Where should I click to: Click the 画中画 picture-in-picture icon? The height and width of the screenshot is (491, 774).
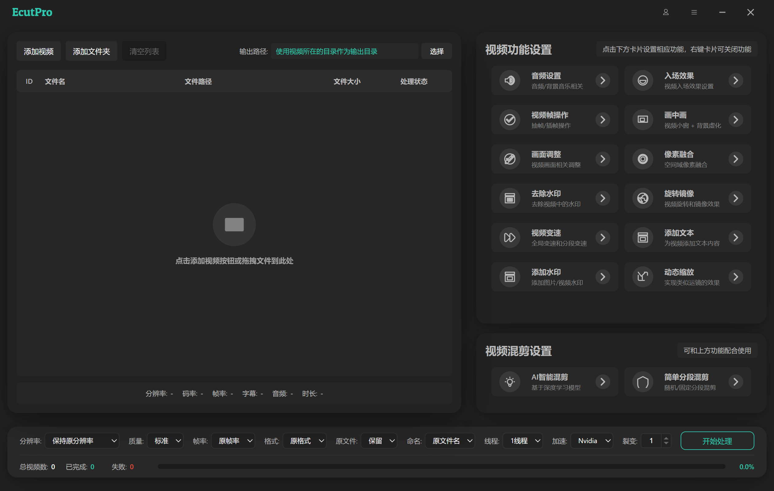coord(643,120)
